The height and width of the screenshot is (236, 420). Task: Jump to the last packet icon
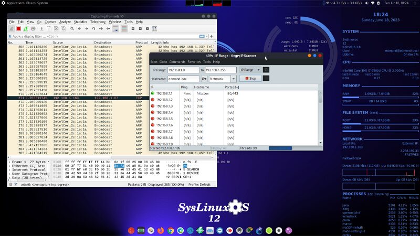(x=108, y=29)
